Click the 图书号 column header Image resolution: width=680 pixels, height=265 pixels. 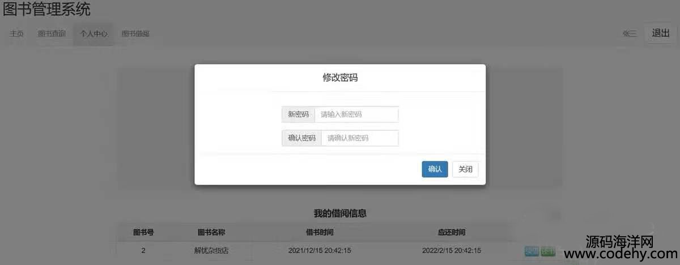[x=143, y=233]
